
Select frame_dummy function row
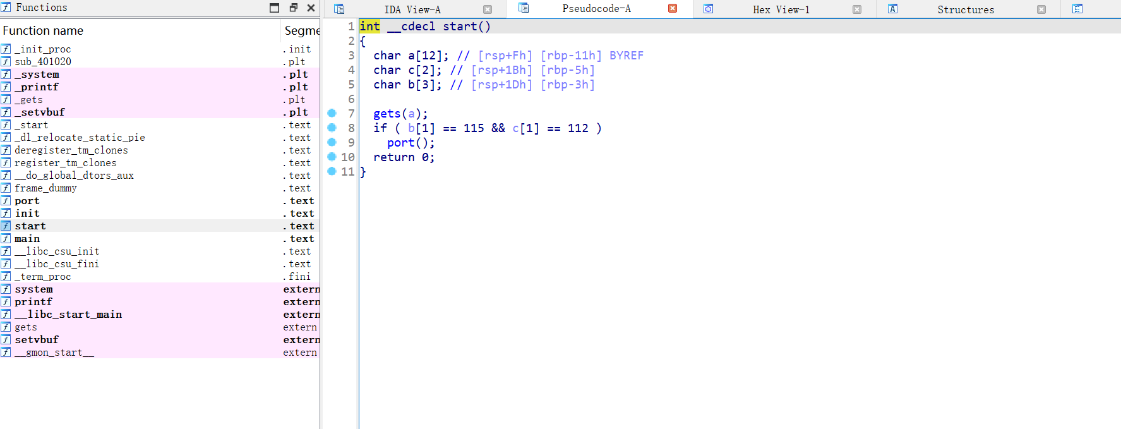160,188
